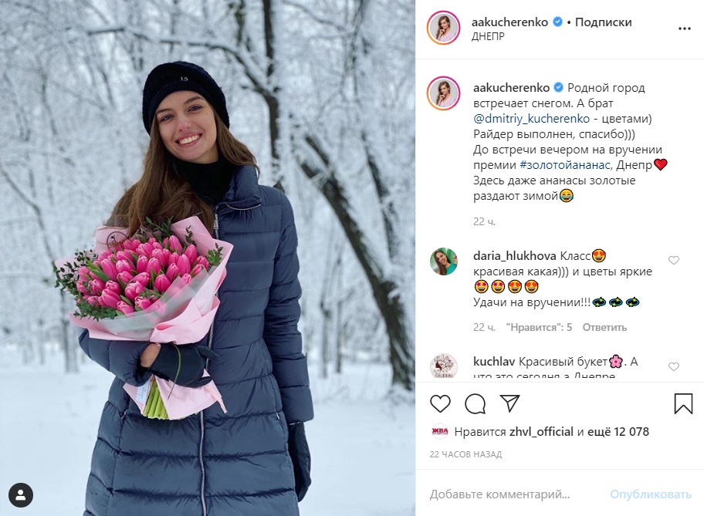Like kuchlav's comment
The width and height of the screenshot is (704, 516).
click(673, 366)
